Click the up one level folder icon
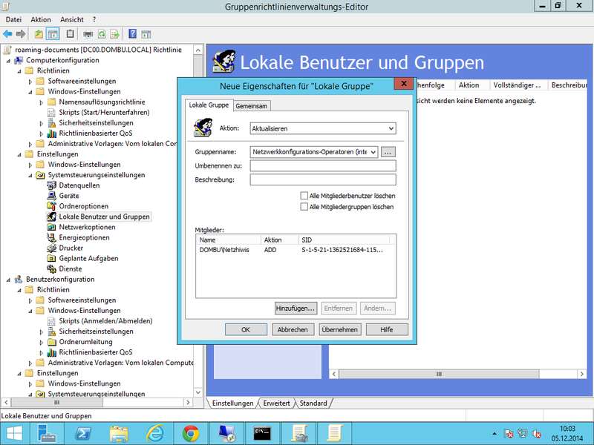This screenshot has height=445, width=594. point(39,34)
